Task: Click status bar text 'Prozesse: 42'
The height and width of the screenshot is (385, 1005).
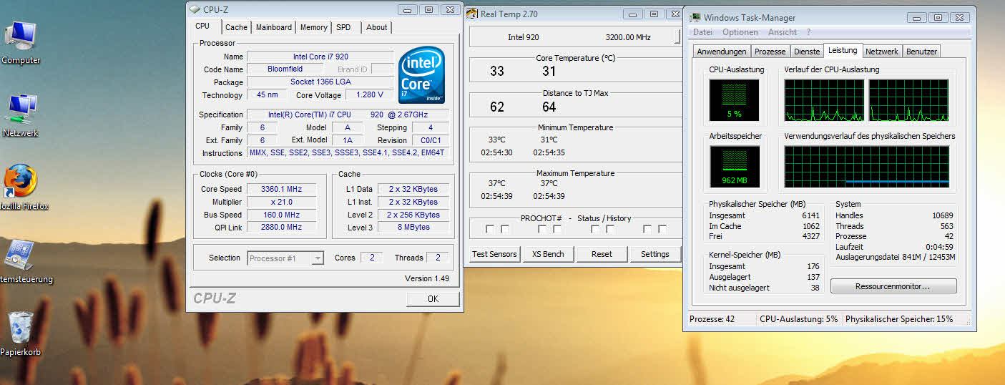Action: pyautogui.click(x=712, y=319)
